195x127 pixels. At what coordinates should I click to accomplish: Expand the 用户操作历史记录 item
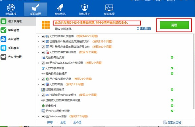(x=38, y=79)
